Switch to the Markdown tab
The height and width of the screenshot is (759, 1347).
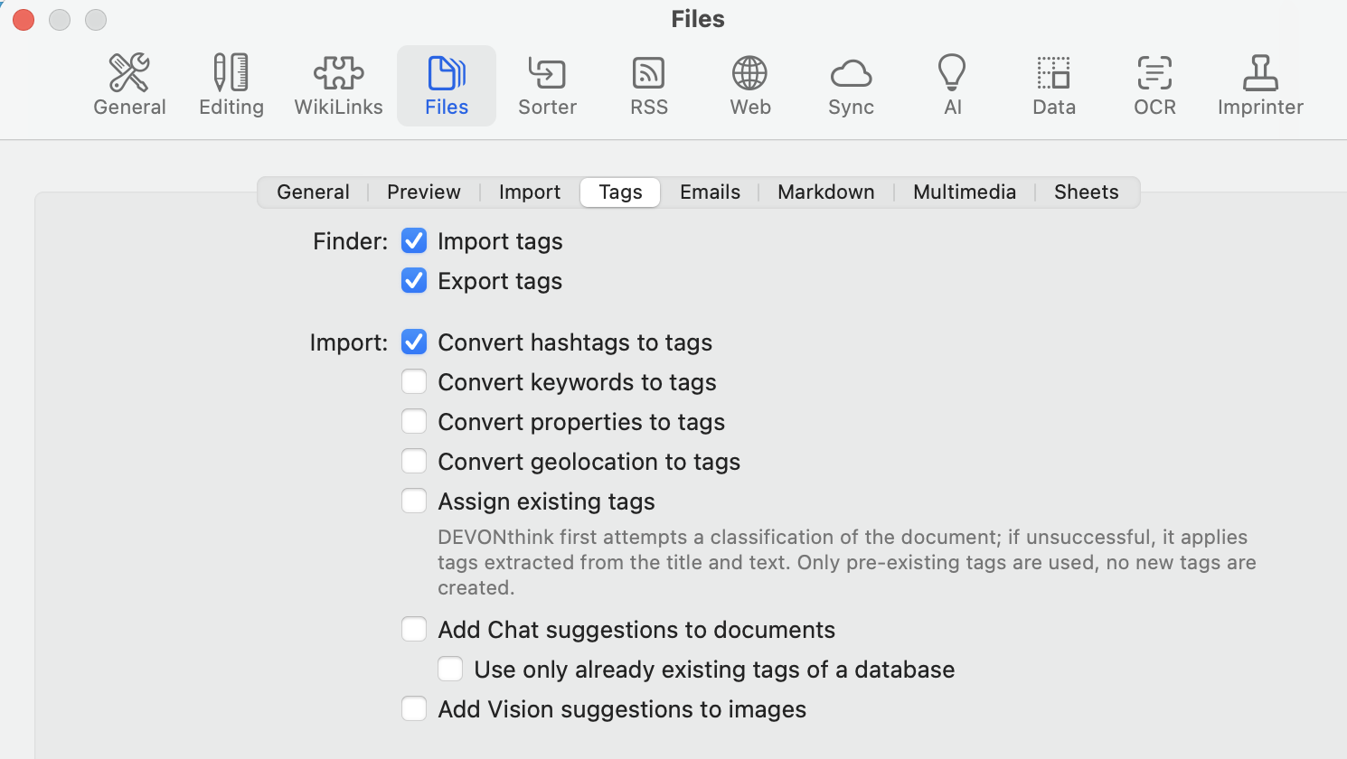click(x=825, y=192)
